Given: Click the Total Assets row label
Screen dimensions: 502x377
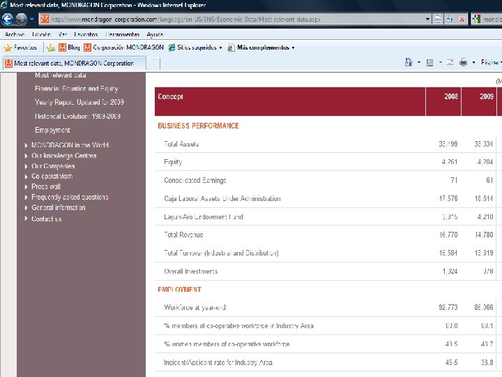Looking at the screenshot, I should tap(181, 145).
